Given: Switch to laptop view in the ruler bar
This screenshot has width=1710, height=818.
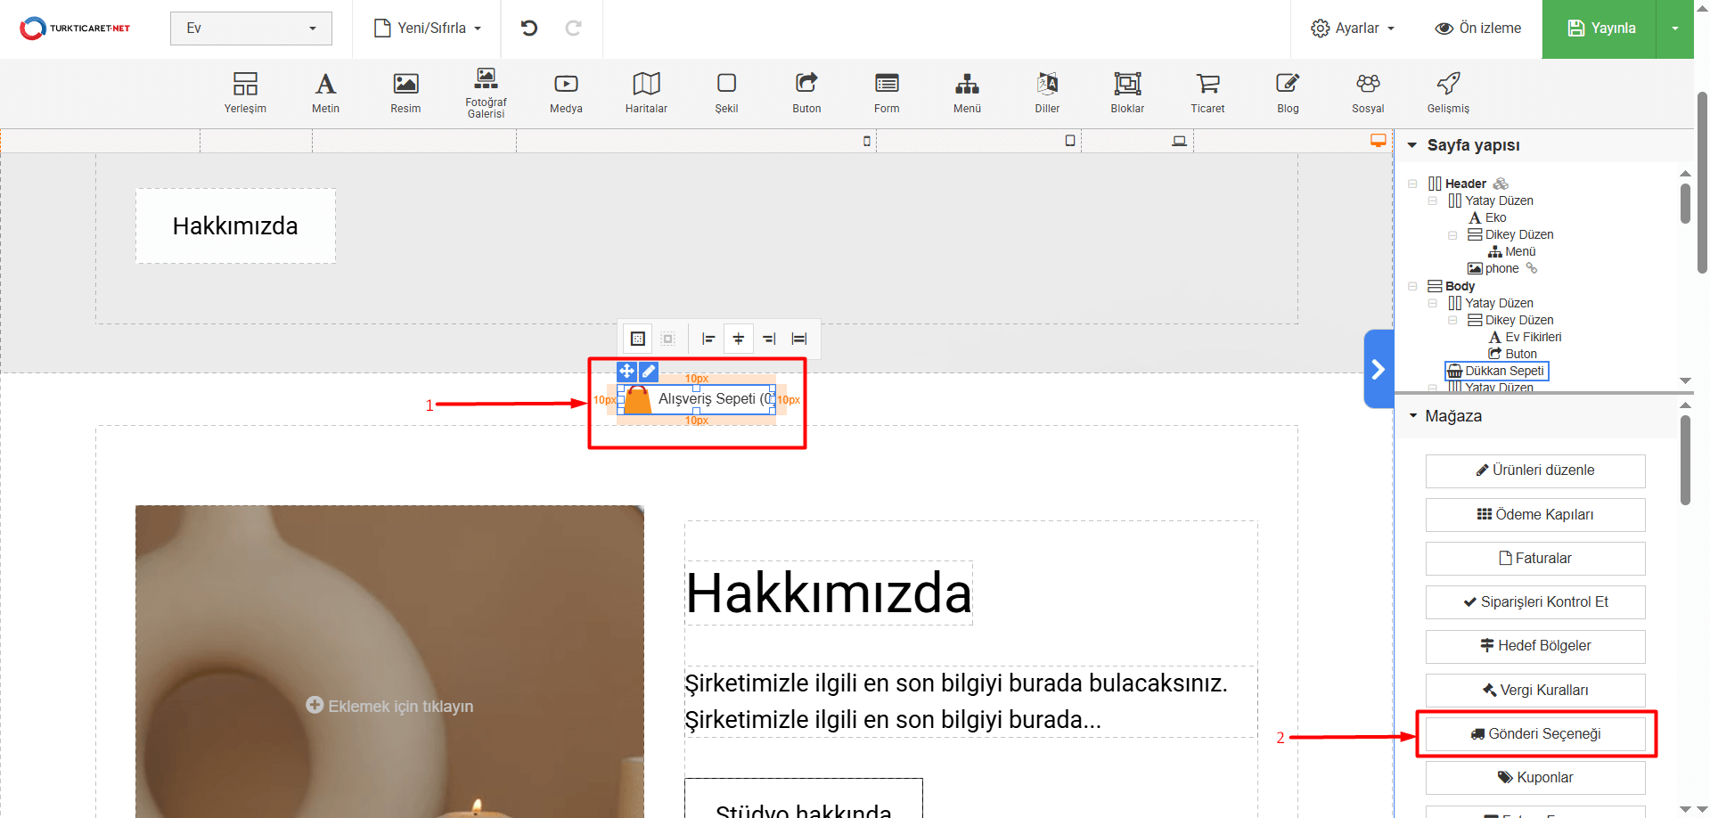Looking at the screenshot, I should coord(1179,141).
